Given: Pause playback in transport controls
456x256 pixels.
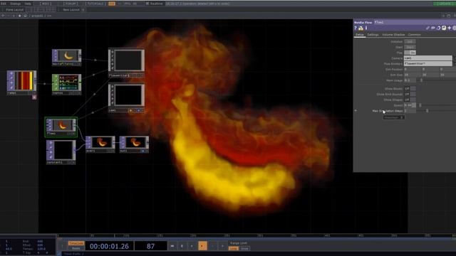Looking at the screenshot, I should (x=182, y=246).
